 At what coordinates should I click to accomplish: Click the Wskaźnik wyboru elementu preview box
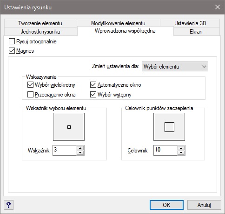[69, 127]
